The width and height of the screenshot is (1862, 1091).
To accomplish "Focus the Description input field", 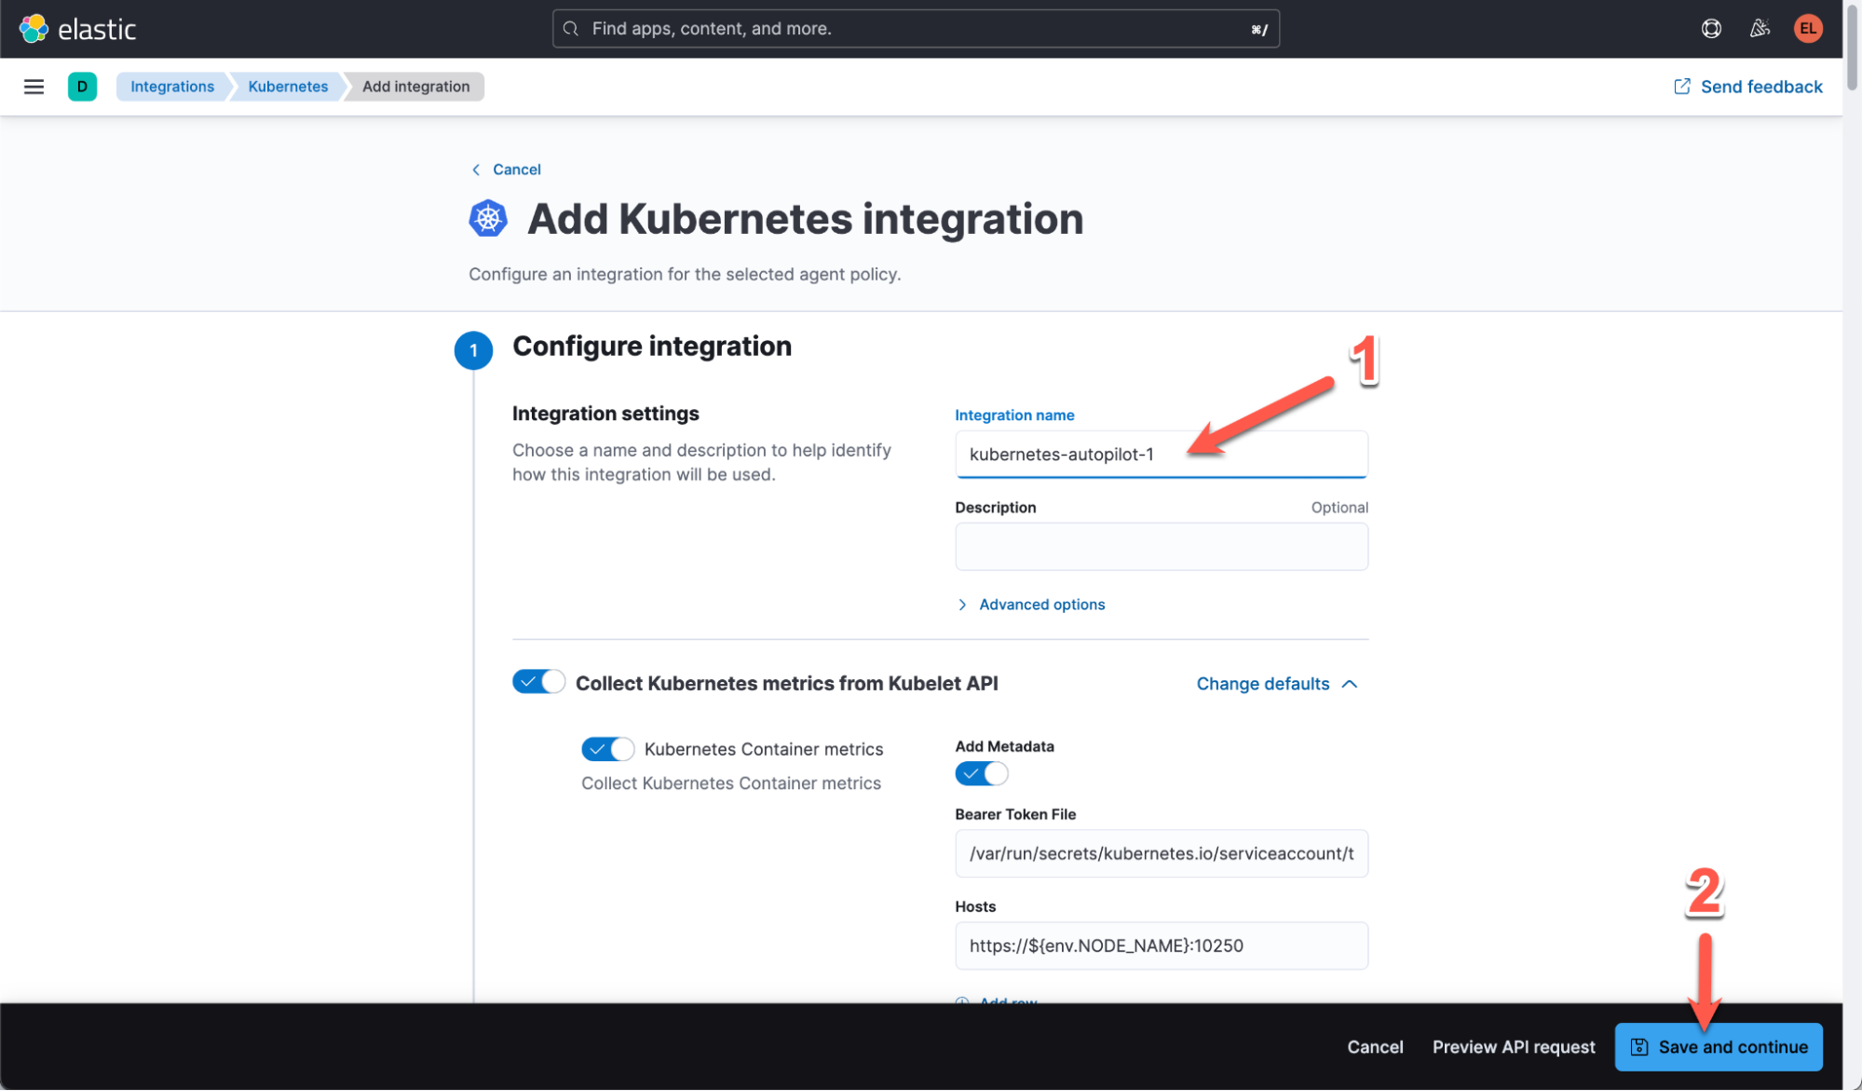I will pos(1161,547).
